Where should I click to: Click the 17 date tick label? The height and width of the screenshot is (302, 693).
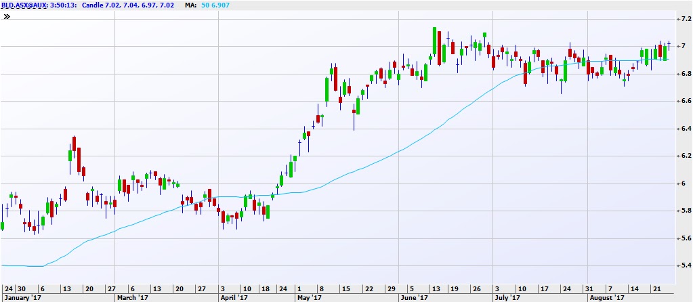pos(545,288)
